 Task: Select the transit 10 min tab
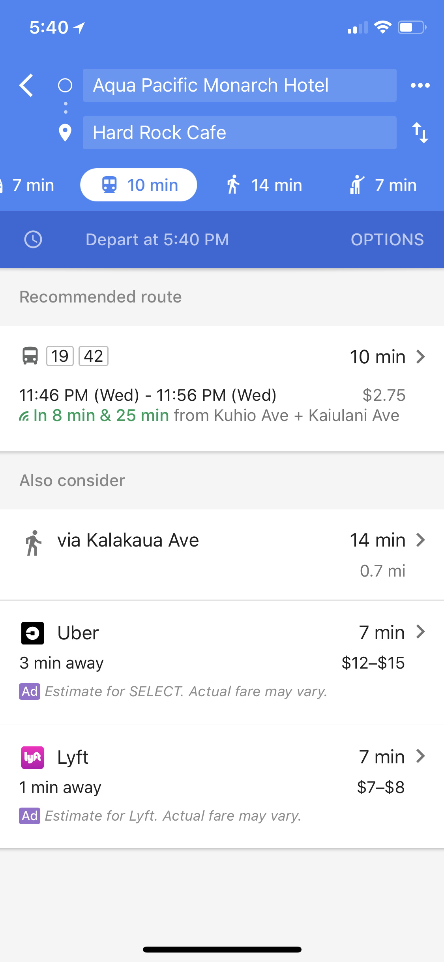pyautogui.click(x=139, y=185)
